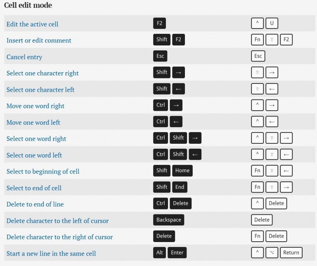Open the "Cancel entry" shortcut link
Viewport: 317px width, 266px height.
click(x=24, y=57)
